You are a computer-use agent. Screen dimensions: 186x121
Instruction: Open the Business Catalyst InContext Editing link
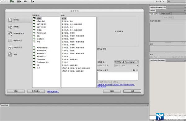point(116,86)
